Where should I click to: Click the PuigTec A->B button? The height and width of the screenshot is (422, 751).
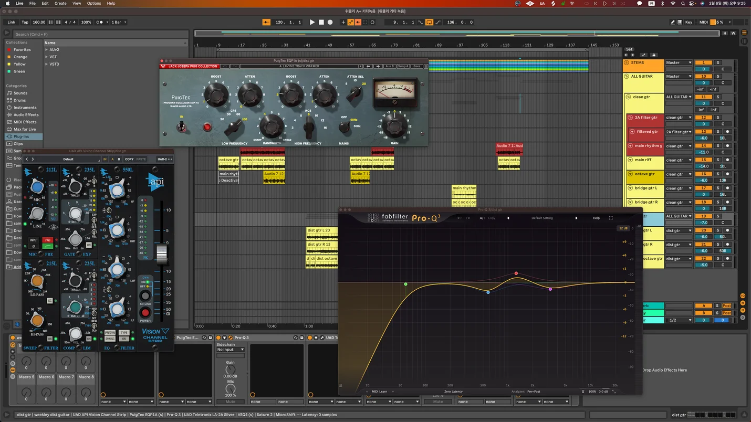390,66
